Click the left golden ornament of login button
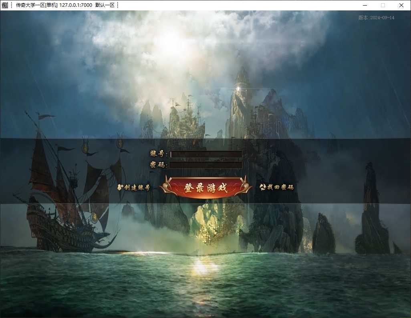411x318 pixels. [x=166, y=186]
